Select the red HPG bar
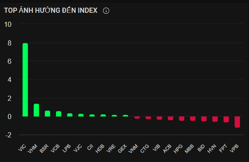Viewport: 249px width, 162px height. 182,119
